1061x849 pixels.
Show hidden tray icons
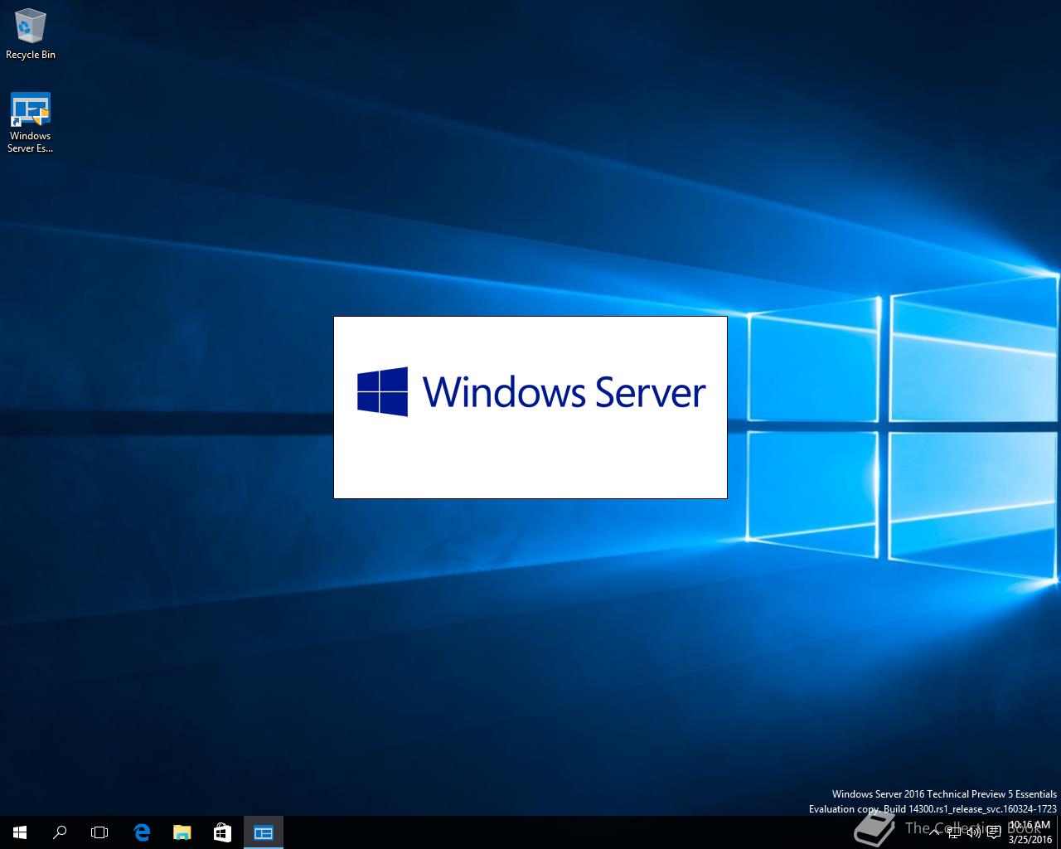click(934, 832)
